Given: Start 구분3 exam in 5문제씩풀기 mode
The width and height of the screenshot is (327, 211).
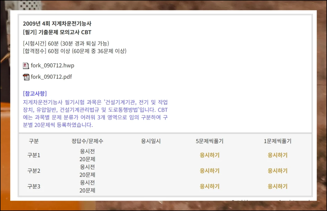Looking at the screenshot, I should point(210,187).
